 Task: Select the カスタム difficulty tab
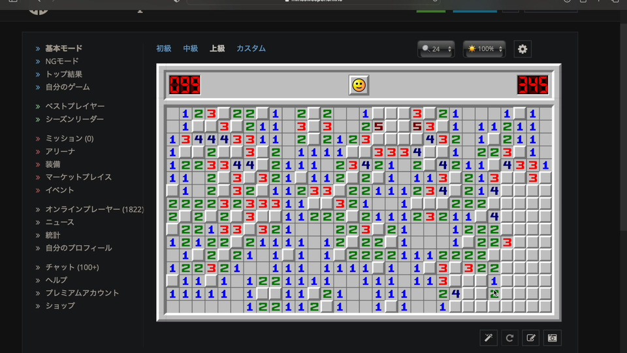point(251,48)
